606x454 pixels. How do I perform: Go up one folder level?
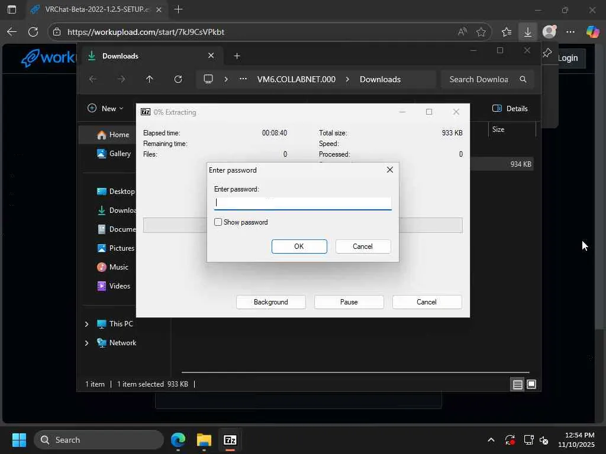(x=149, y=79)
